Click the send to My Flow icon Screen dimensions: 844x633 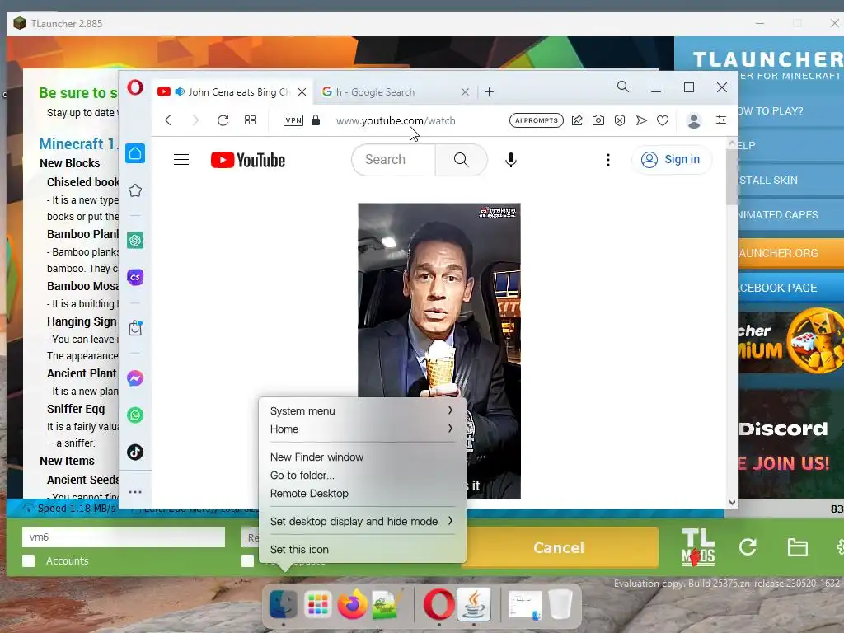tap(641, 120)
